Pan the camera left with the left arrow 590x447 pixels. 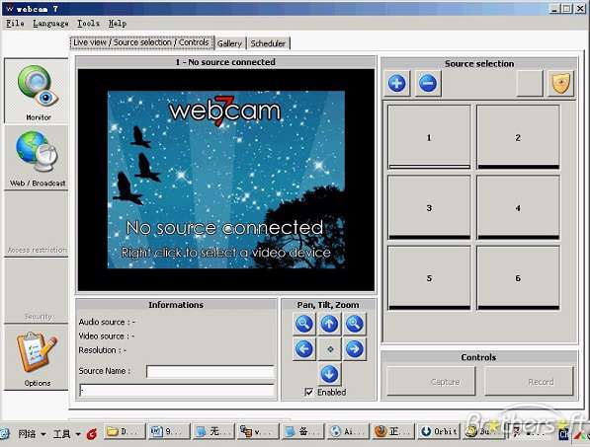(x=304, y=349)
